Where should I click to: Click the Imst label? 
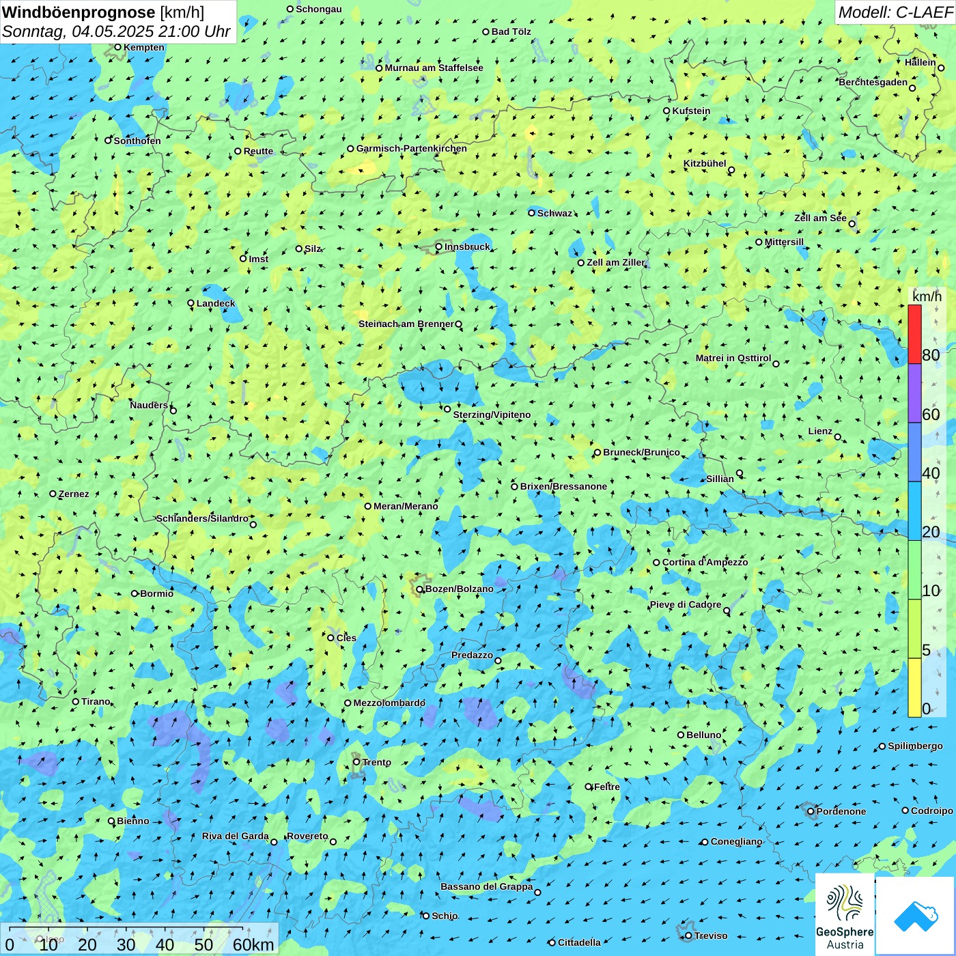tap(258, 259)
